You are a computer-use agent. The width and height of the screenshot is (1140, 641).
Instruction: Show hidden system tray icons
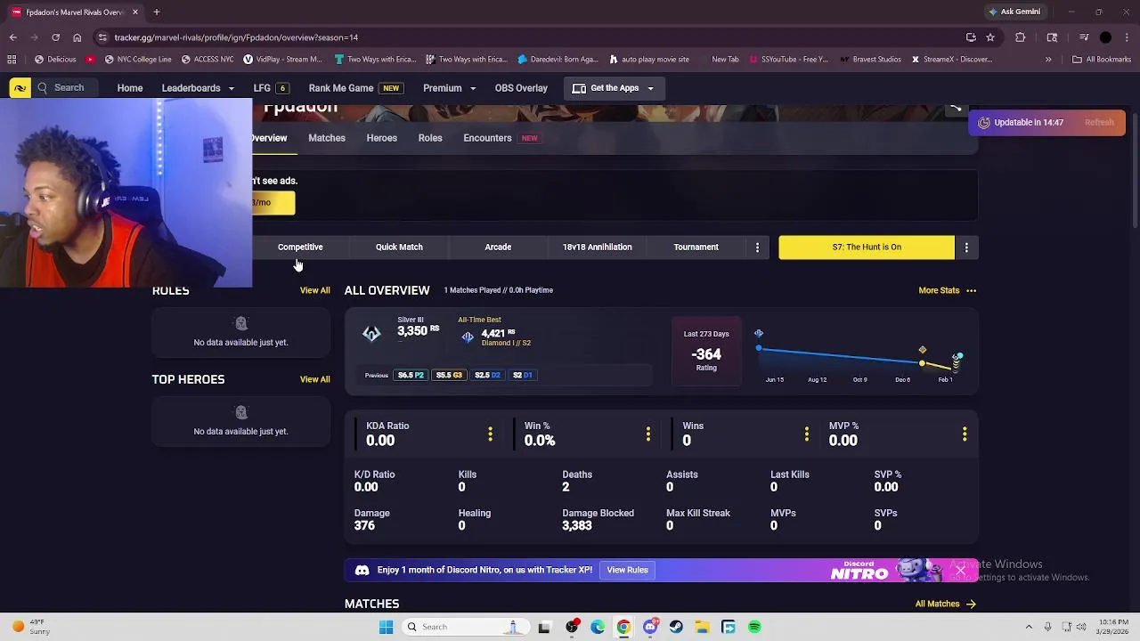click(x=1029, y=627)
